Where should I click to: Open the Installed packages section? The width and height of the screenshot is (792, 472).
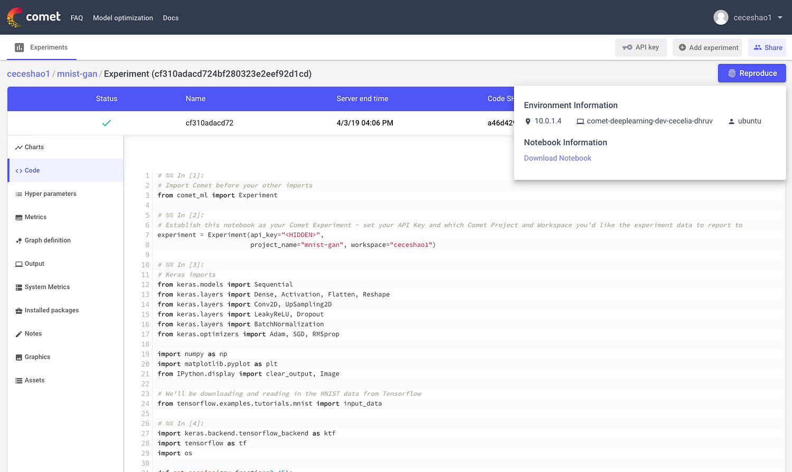click(65, 311)
